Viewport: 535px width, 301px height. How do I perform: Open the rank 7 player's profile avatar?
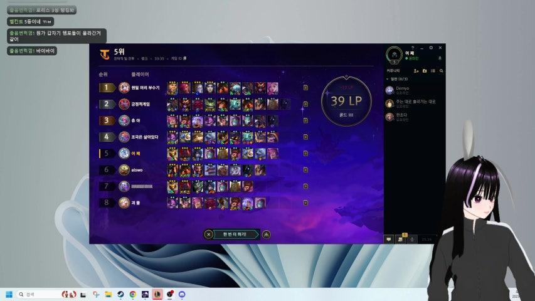124,186
